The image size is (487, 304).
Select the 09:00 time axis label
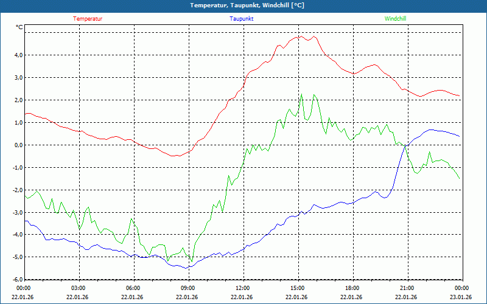[x=187, y=288]
